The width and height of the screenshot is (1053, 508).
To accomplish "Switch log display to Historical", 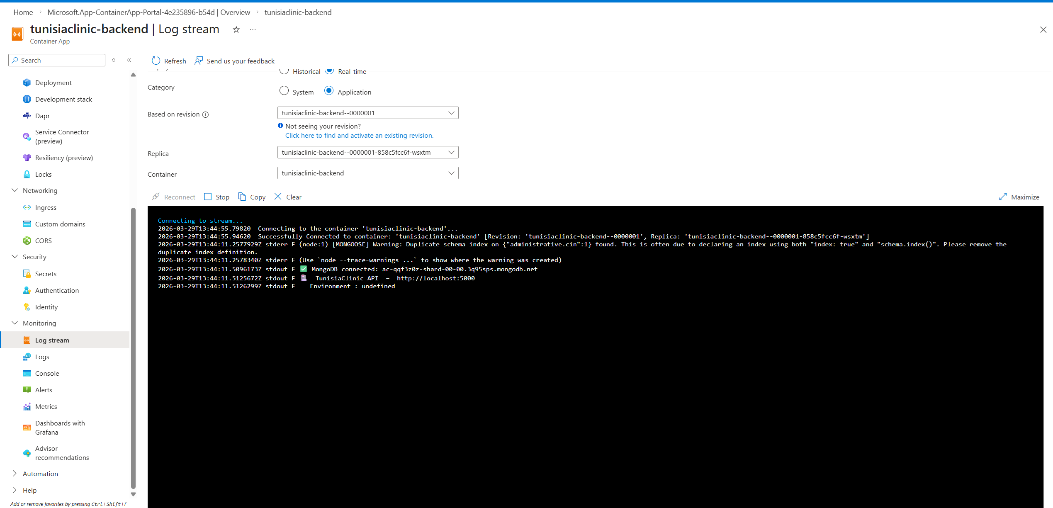I will (x=284, y=71).
